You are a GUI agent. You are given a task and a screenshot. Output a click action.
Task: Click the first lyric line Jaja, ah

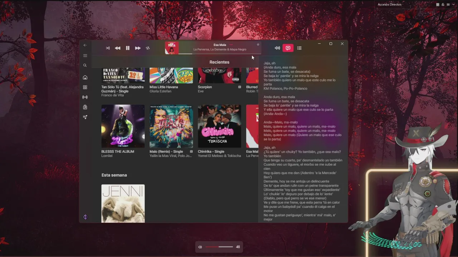coord(269,63)
